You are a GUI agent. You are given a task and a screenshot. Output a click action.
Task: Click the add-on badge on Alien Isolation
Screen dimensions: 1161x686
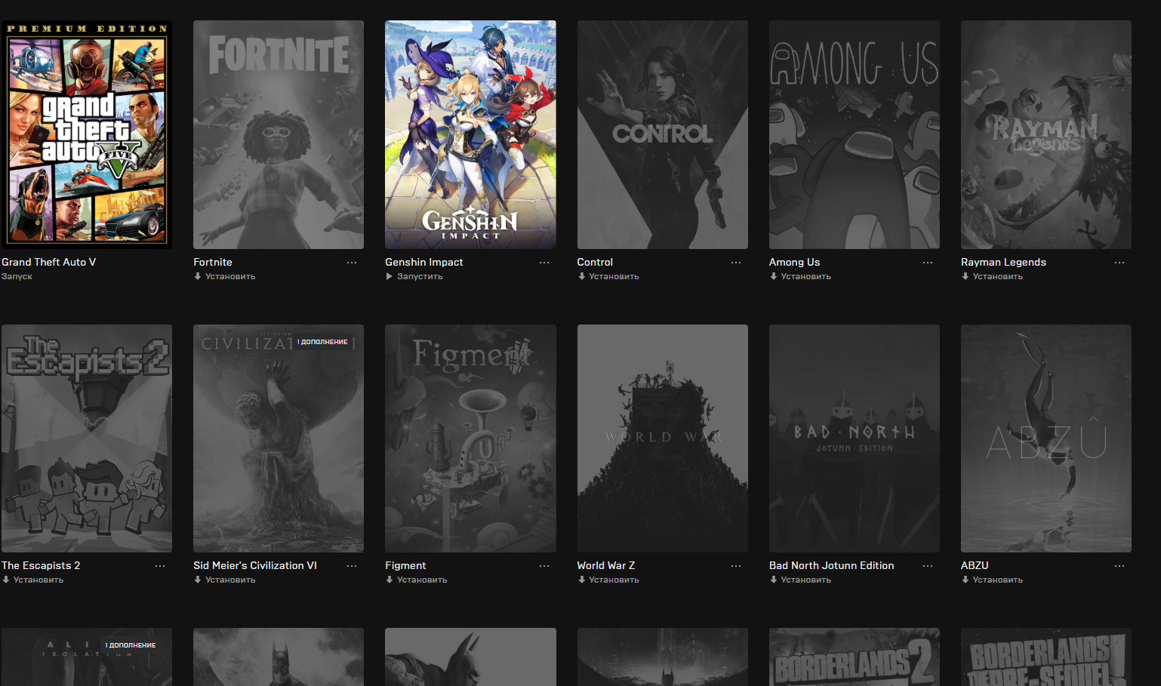(x=131, y=645)
